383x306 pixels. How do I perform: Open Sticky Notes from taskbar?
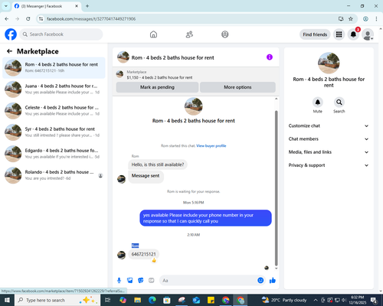pos(211,300)
